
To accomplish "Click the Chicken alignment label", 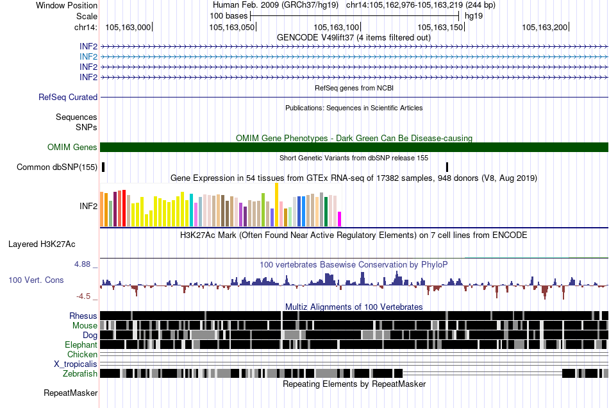I will point(82,354).
